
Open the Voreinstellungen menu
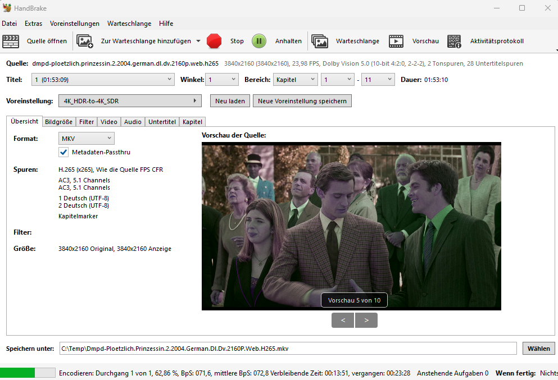pos(75,24)
